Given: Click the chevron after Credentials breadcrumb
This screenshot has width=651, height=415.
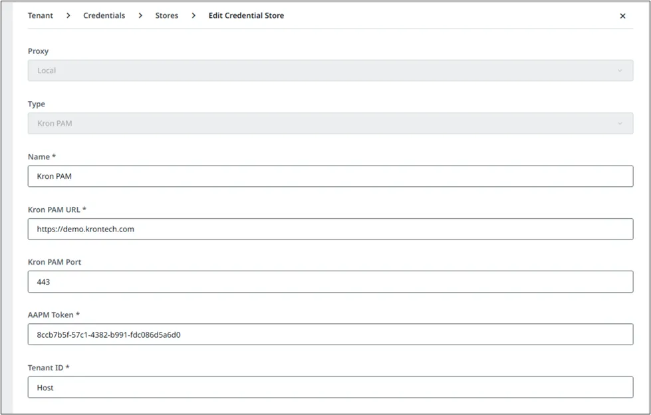Looking at the screenshot, I should 140,15.
